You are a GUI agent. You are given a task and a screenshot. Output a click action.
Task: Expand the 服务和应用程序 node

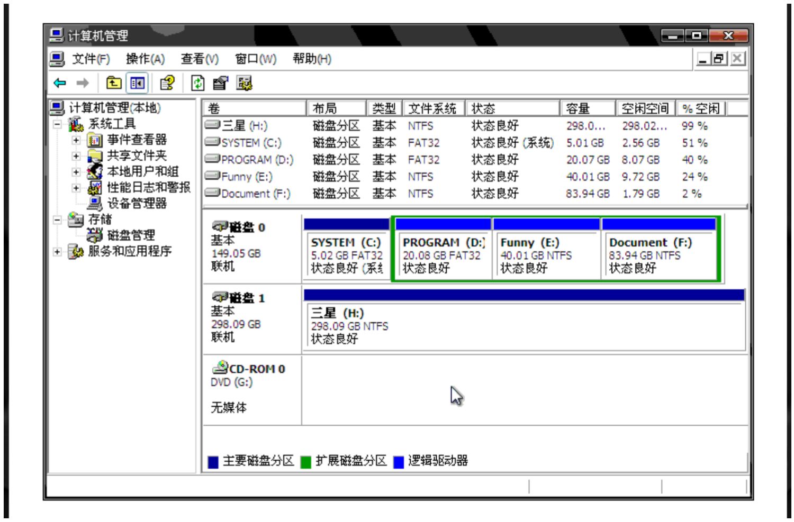tap(57, 252)
